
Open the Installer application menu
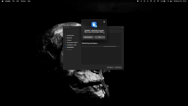(x=8, y=1)
